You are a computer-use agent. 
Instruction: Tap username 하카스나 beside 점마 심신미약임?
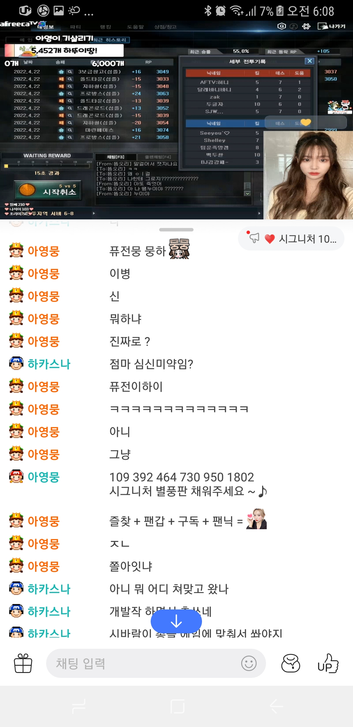point(49,364)
